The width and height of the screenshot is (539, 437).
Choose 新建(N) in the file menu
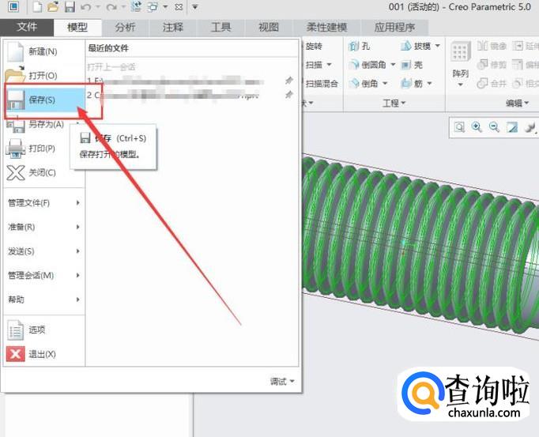pyautogui.click(x=43, y=51)
